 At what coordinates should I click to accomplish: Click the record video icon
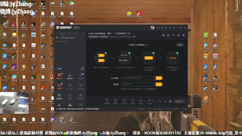pos(161,102)
